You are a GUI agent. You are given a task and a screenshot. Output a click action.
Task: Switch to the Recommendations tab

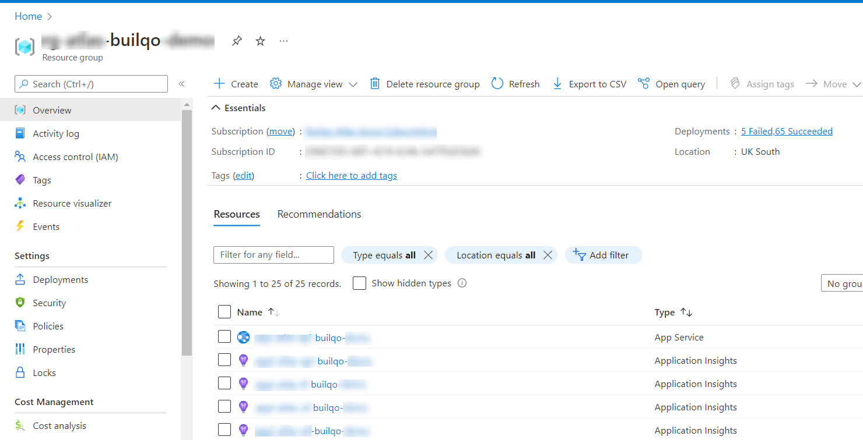click(319, 214)
